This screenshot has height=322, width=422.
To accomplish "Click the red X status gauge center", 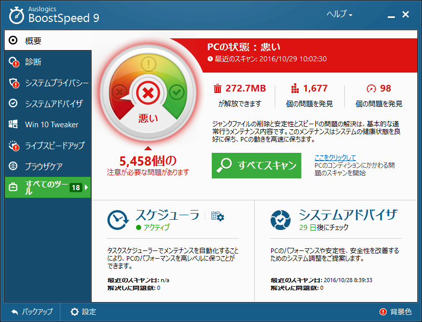I will (x=148, y=93).
